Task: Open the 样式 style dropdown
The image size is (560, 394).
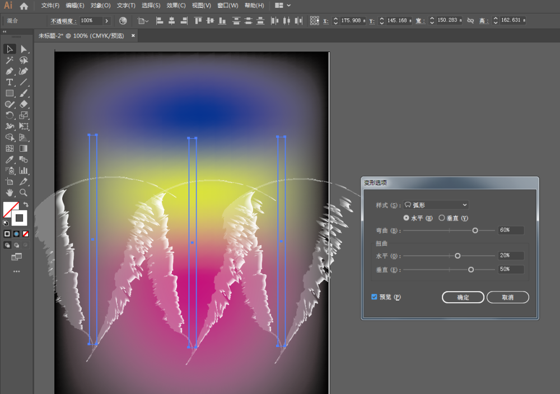Action: 436,205
